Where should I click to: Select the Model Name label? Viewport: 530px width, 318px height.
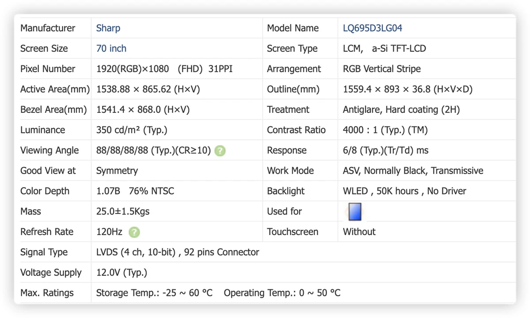[293, 28]
